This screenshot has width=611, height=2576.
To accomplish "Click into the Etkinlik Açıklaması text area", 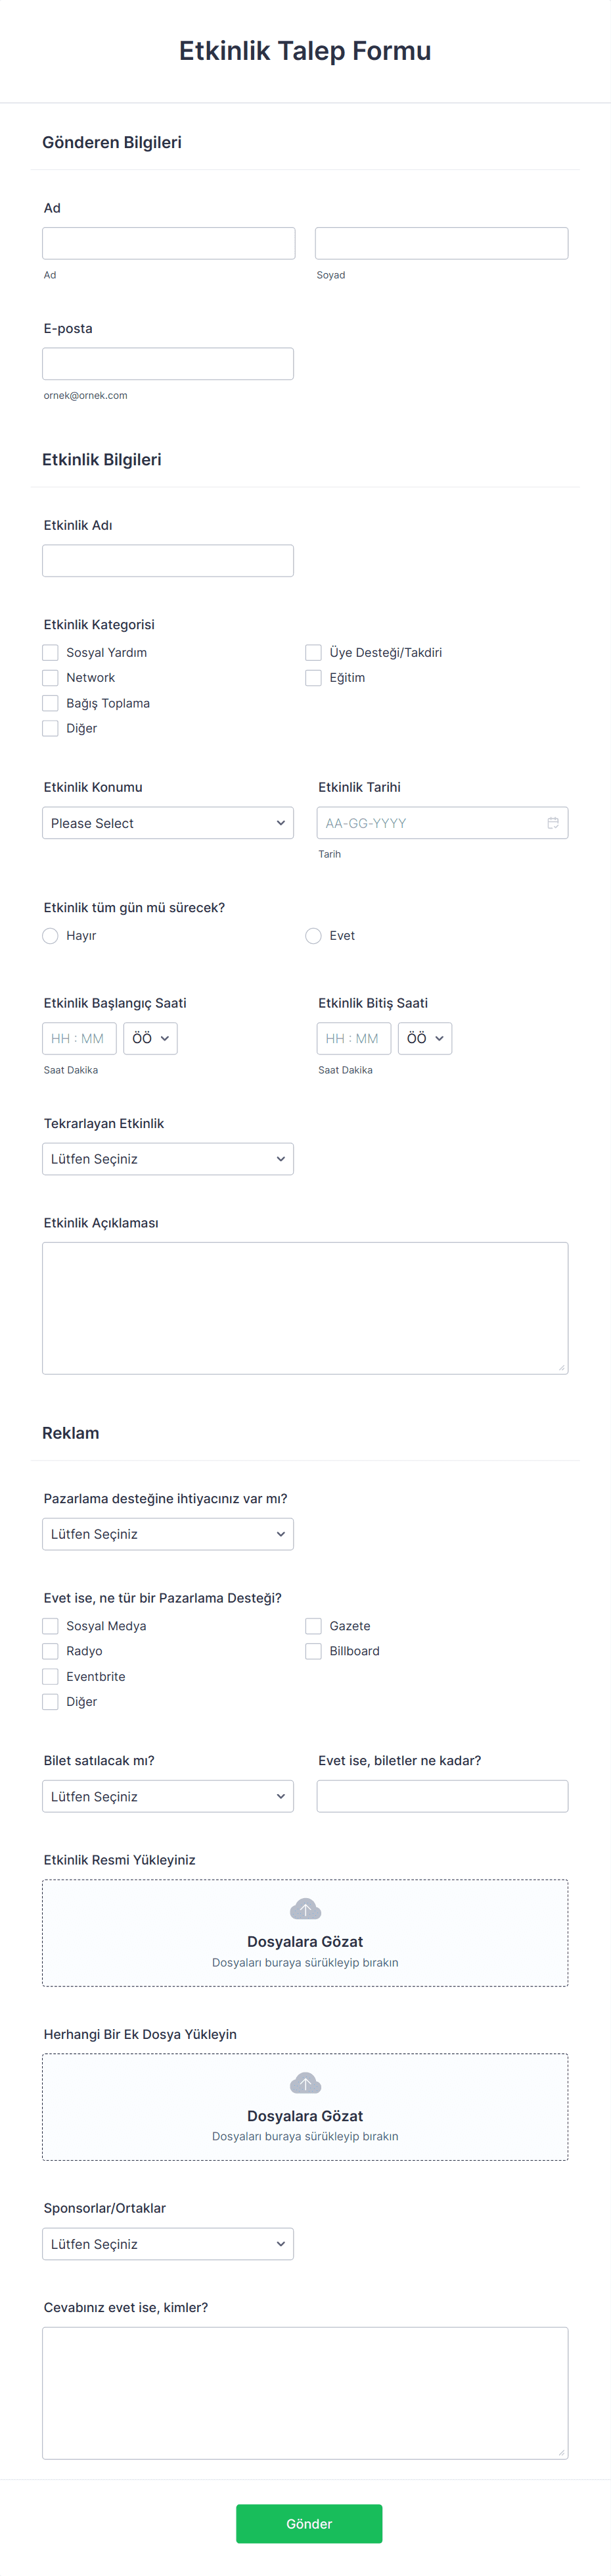I will [305, 1308].
